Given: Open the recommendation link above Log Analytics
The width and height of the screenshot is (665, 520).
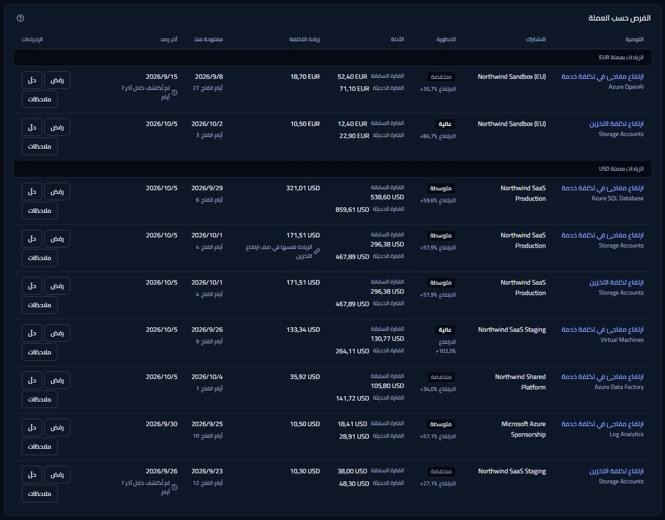Looking at the screenshot, I should click(x=602, y=424).
